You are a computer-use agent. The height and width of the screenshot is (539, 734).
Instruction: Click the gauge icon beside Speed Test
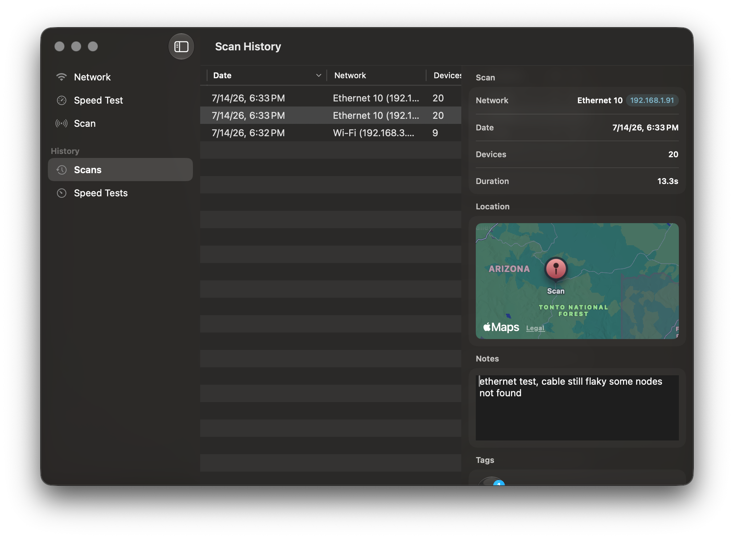click(62, 100)
